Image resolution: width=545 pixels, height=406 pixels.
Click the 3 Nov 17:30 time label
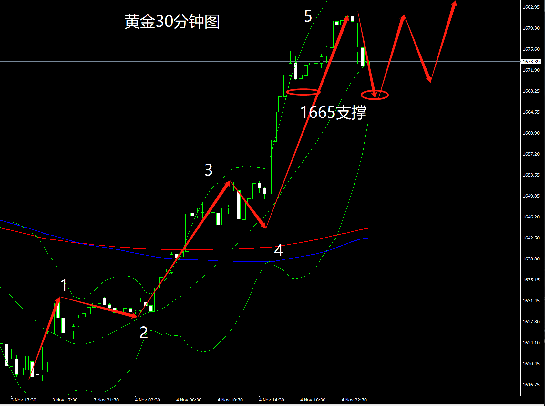[x=65, y=400]
